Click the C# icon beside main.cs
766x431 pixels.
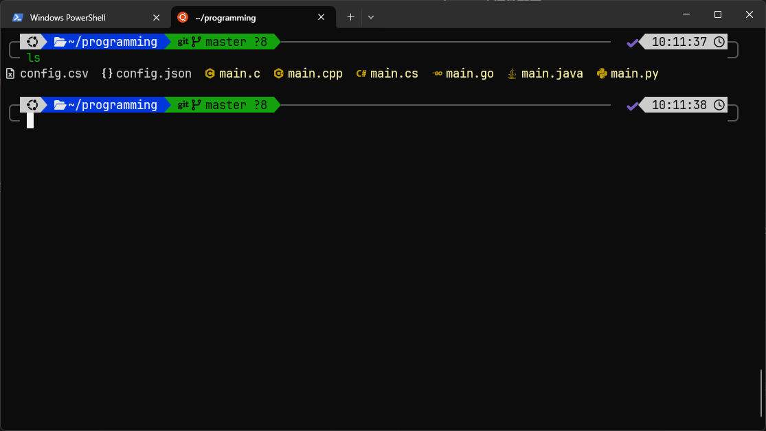pos(361,73)
